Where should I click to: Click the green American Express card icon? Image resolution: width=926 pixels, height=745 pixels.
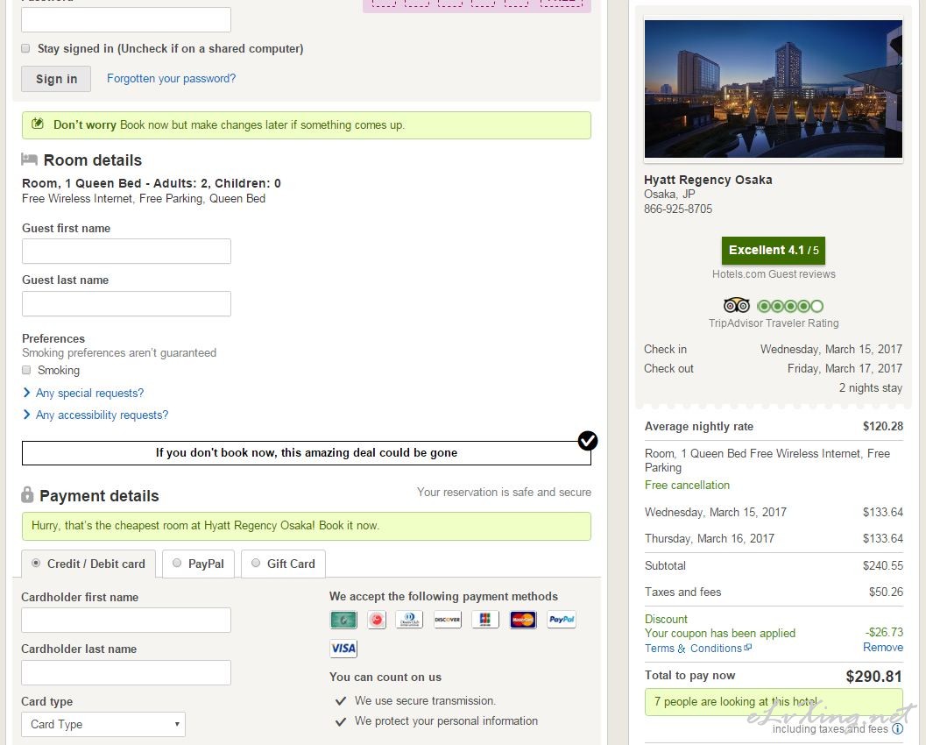point(343,620)
